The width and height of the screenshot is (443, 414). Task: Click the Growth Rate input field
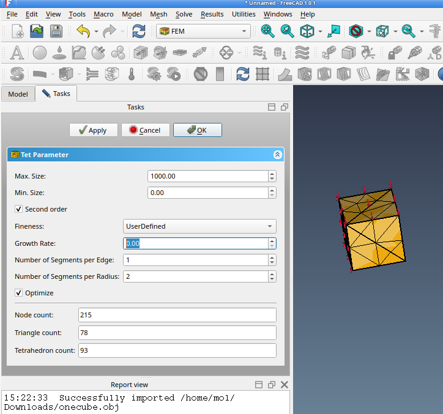click(x=196, y=243)
